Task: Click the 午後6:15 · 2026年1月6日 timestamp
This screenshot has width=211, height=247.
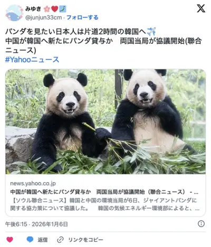Action: (36, 224)
